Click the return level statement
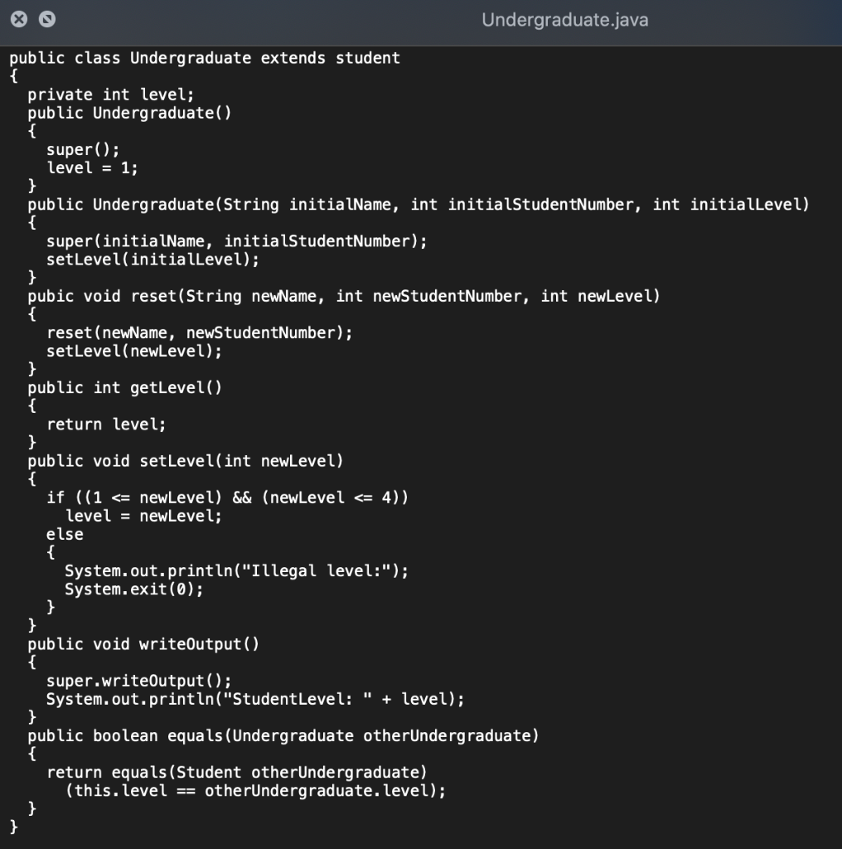The width and height of the screenshot is (842, 849). [x=106, y=424]
